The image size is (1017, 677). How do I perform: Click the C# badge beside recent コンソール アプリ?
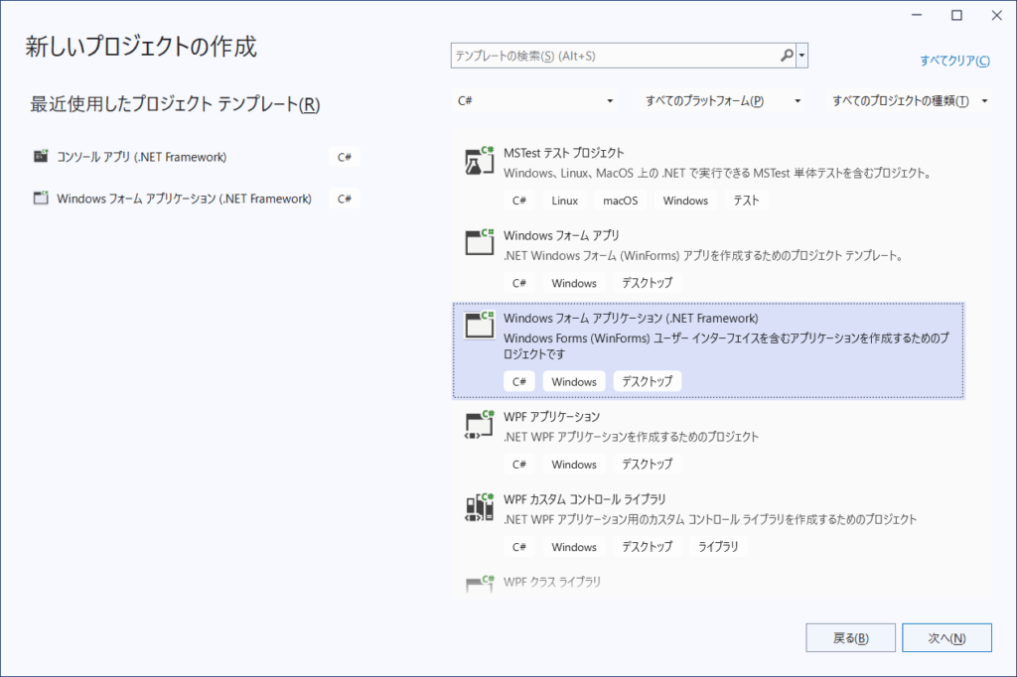(x=345, y=157)
